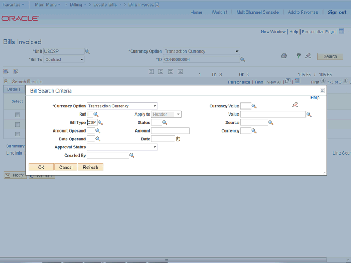Check the second row Select checkbox

click(18, 124)
